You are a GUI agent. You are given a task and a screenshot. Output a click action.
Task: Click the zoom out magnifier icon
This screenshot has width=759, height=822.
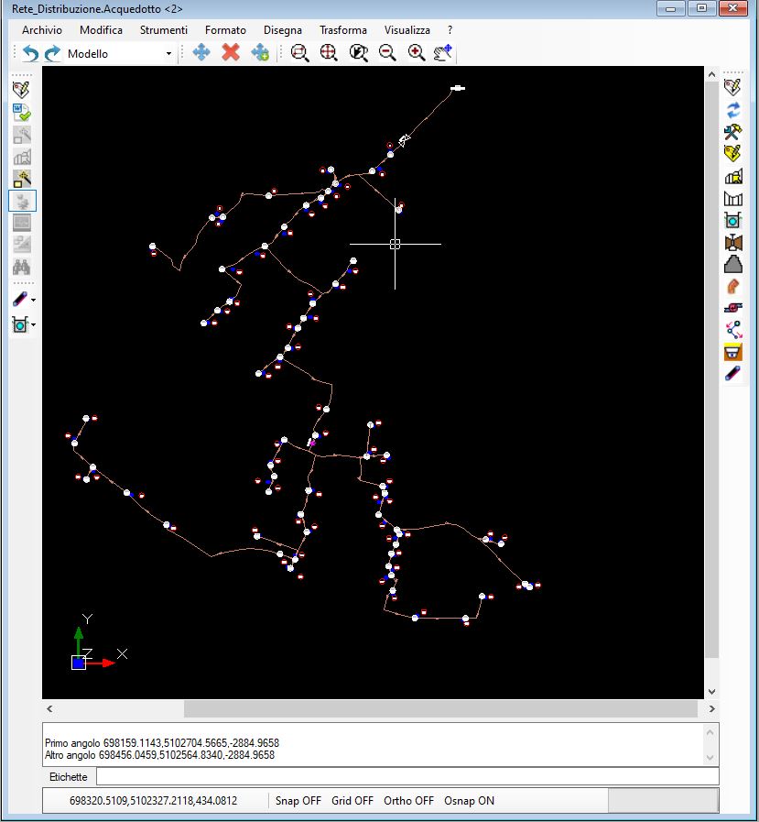[x=387, y=52]
